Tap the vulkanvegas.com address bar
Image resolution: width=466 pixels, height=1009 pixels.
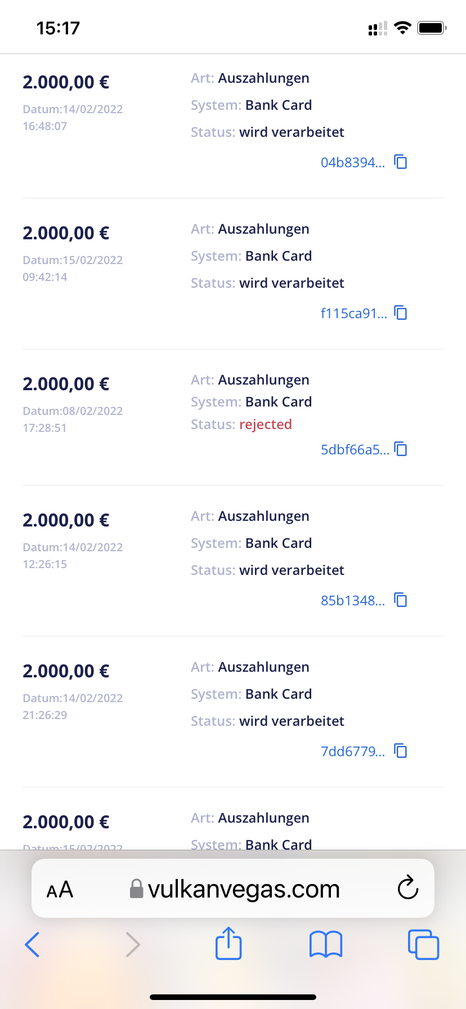[x=235, y=889]
